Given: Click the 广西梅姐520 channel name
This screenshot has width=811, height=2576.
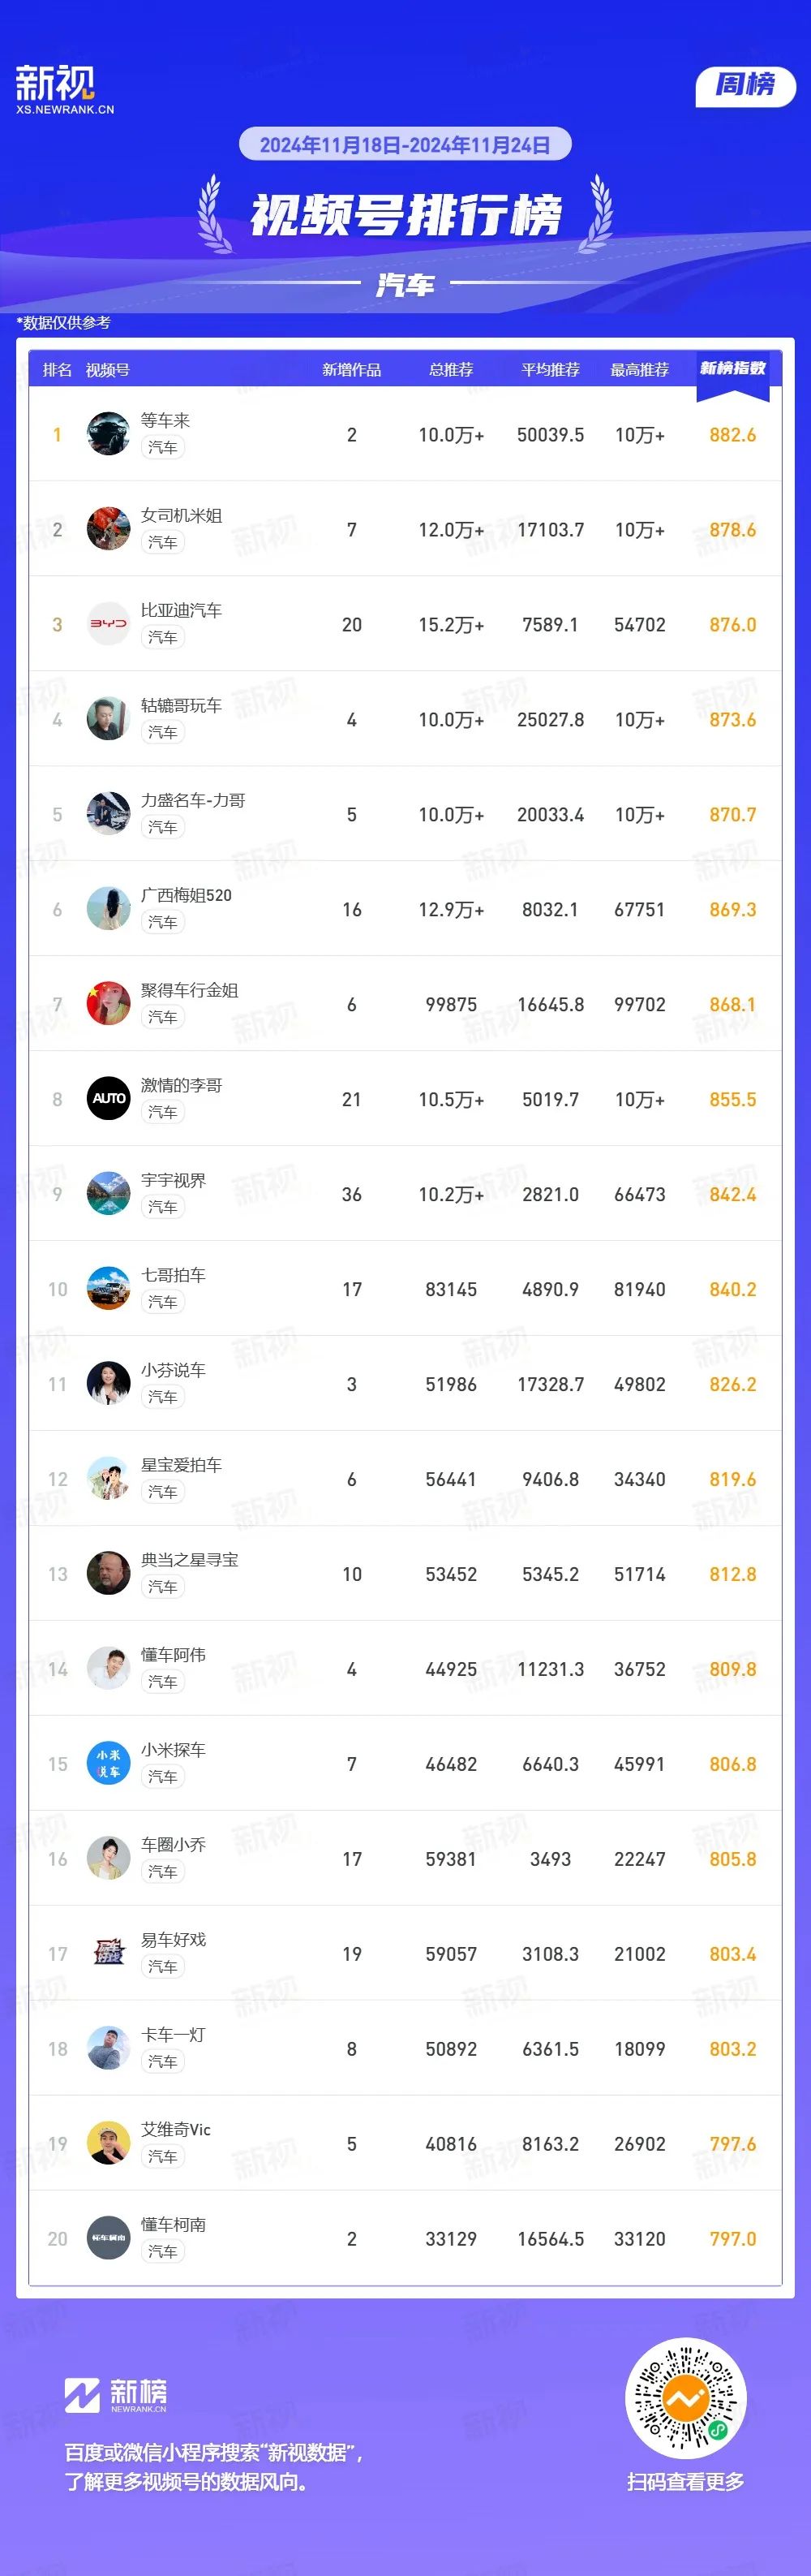Looking at the screenshot, I should point(186,895).
